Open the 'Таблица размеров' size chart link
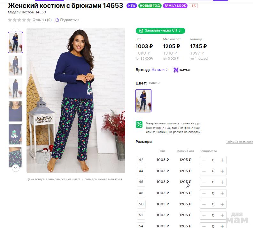Viewport: 253px width, 228px height. 239,142
